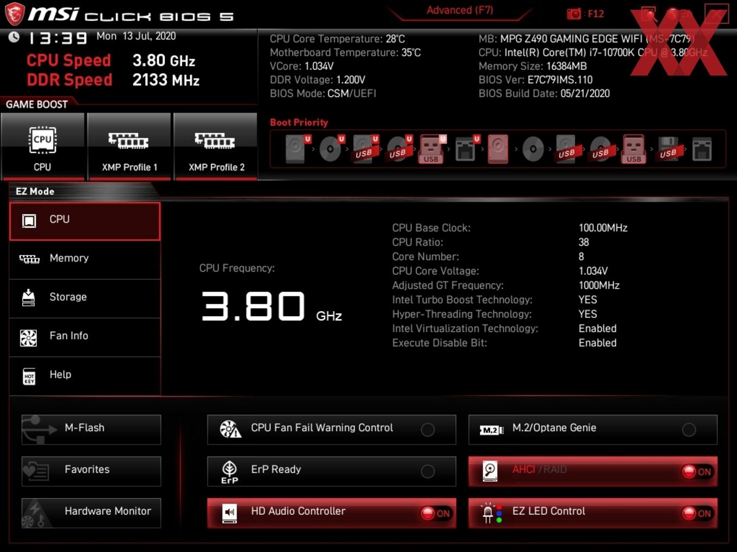Click the Boot Priority label
Screen dimensions: 737x552
[x=299, y=122]
